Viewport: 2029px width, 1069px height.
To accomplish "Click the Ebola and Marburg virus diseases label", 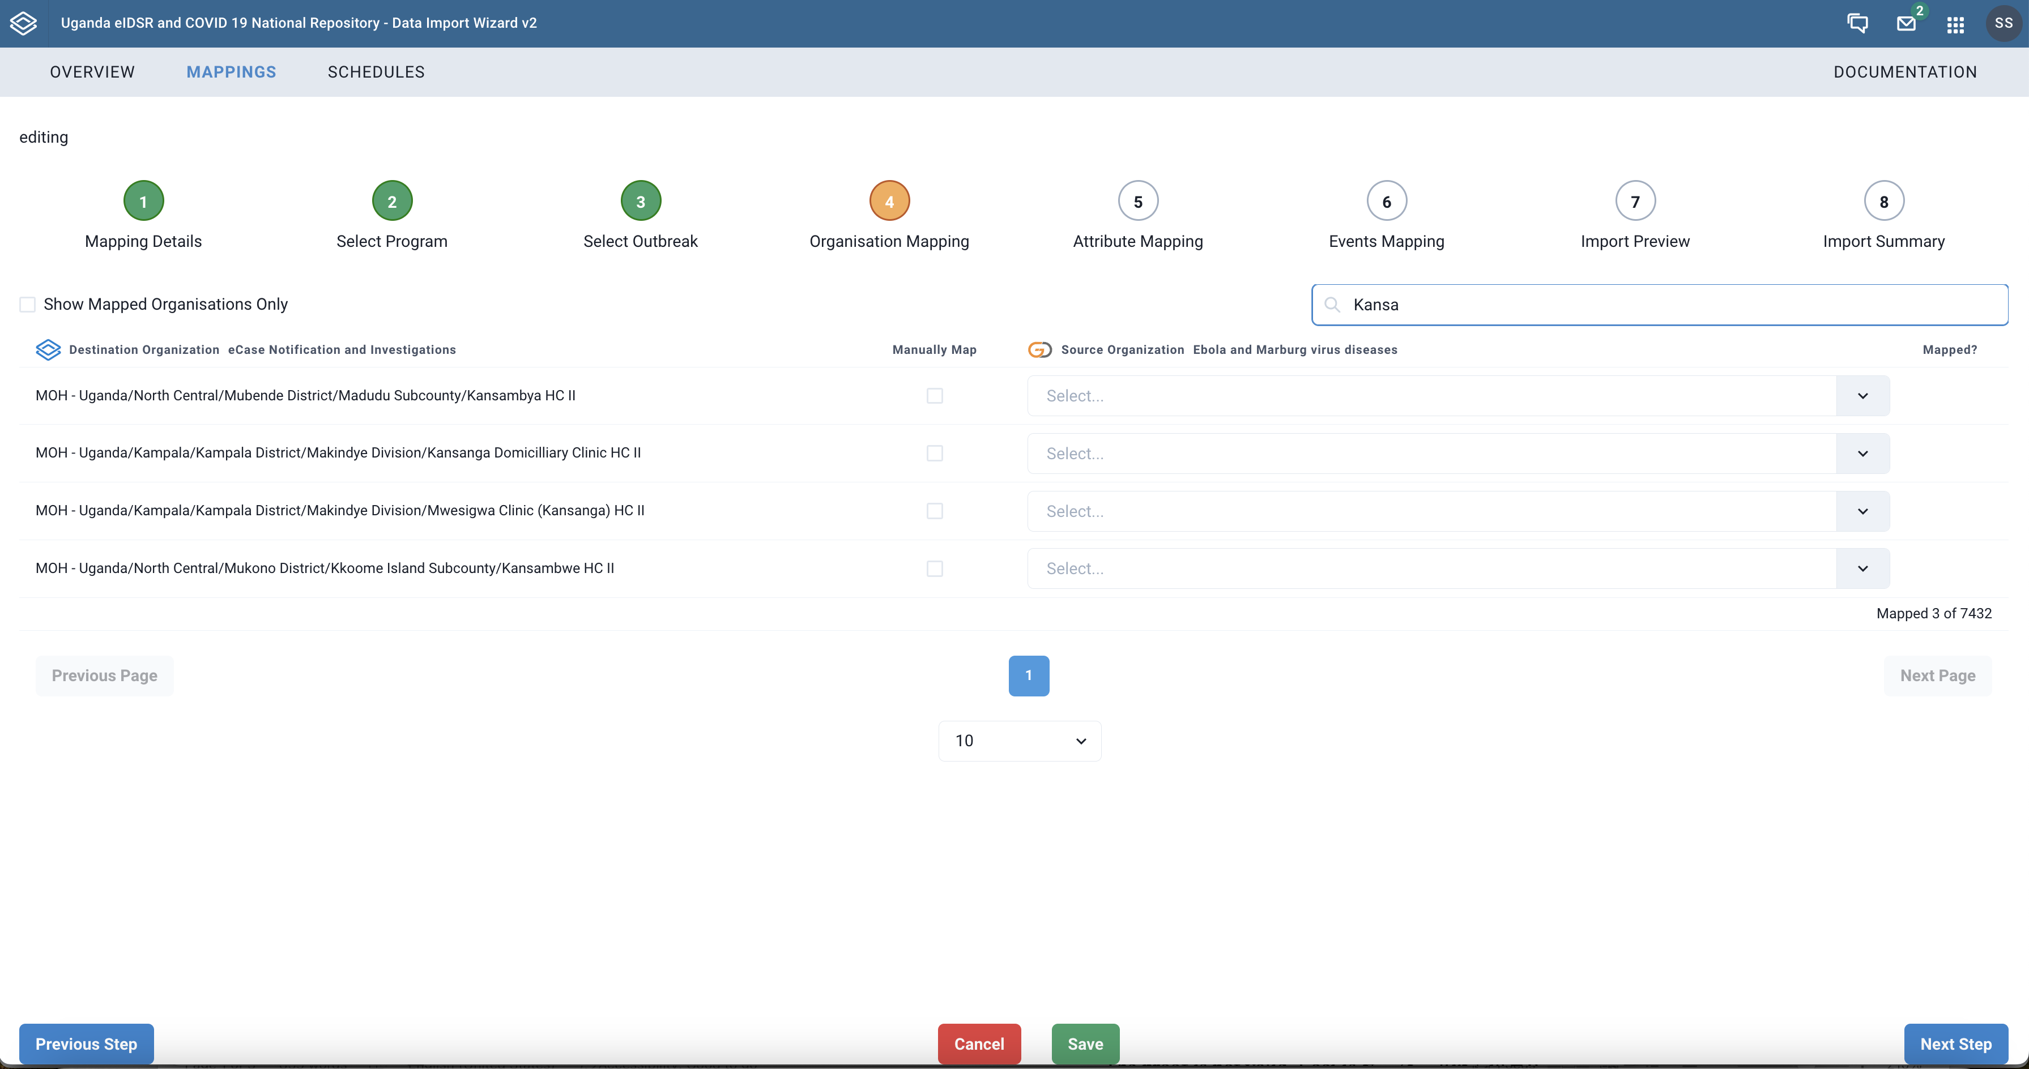I will coord(1295,349).
